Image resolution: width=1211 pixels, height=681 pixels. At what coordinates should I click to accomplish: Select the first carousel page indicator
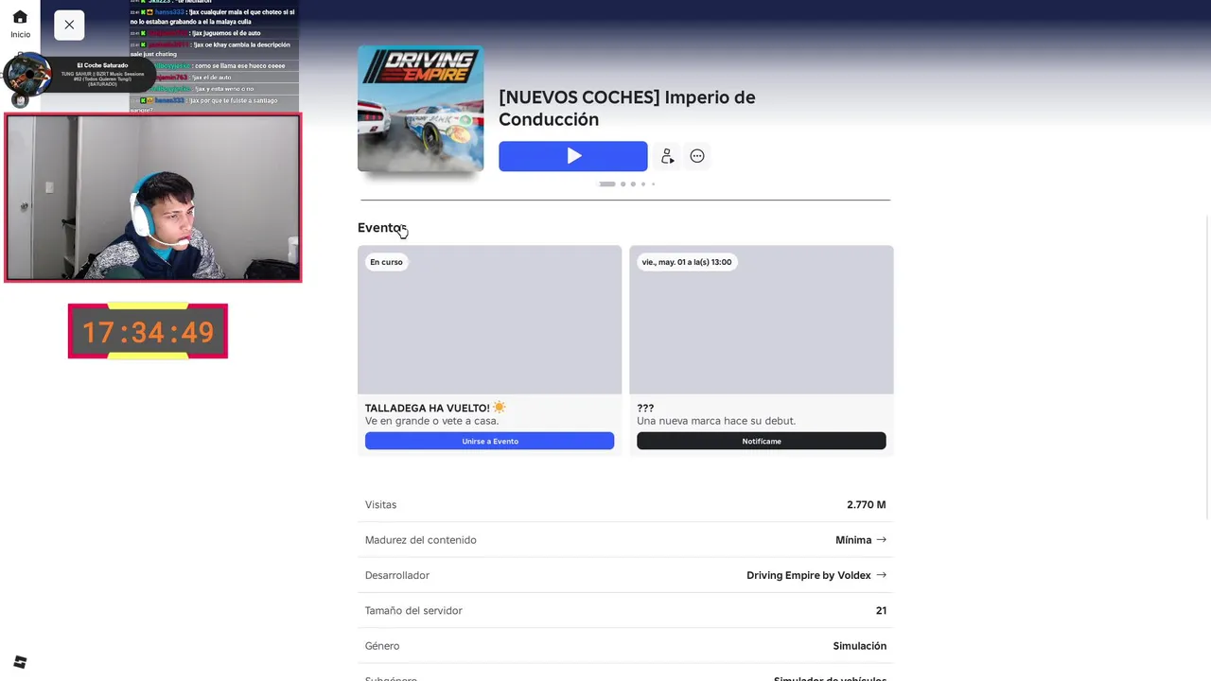pos(607,183)
